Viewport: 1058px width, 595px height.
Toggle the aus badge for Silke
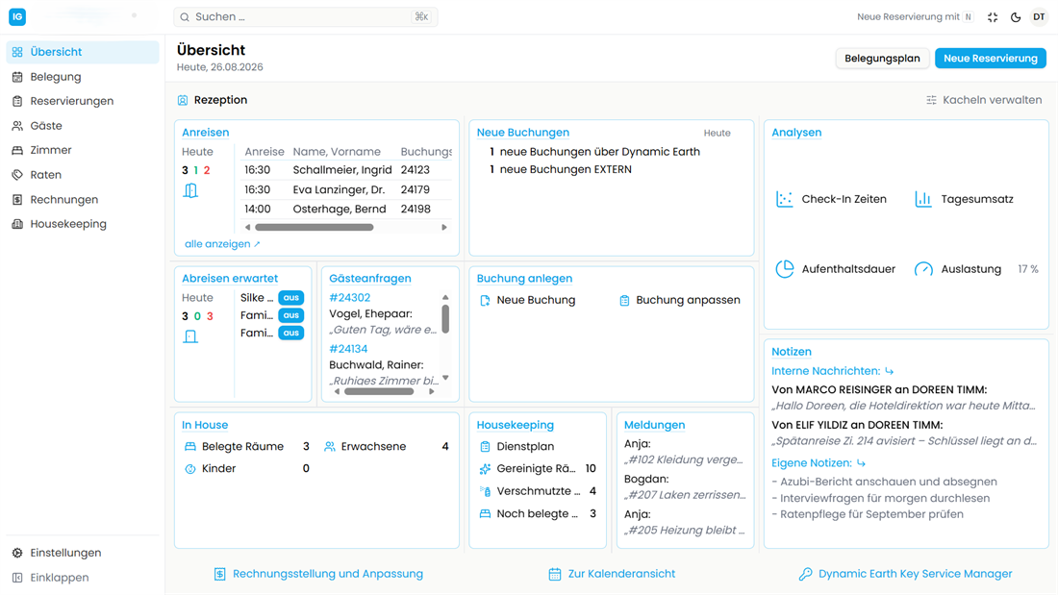[x=290, y=298]
